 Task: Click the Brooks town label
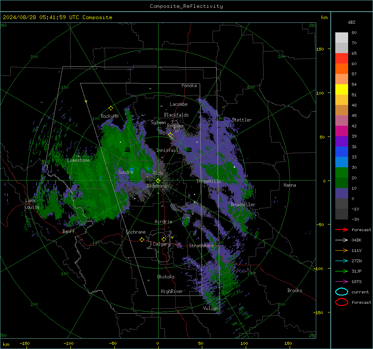point(295,290)
